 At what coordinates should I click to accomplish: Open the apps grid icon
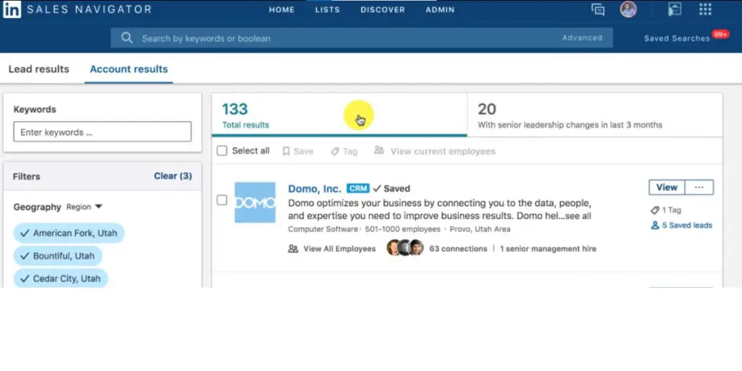pyautogui.click(x=704, y=9)
